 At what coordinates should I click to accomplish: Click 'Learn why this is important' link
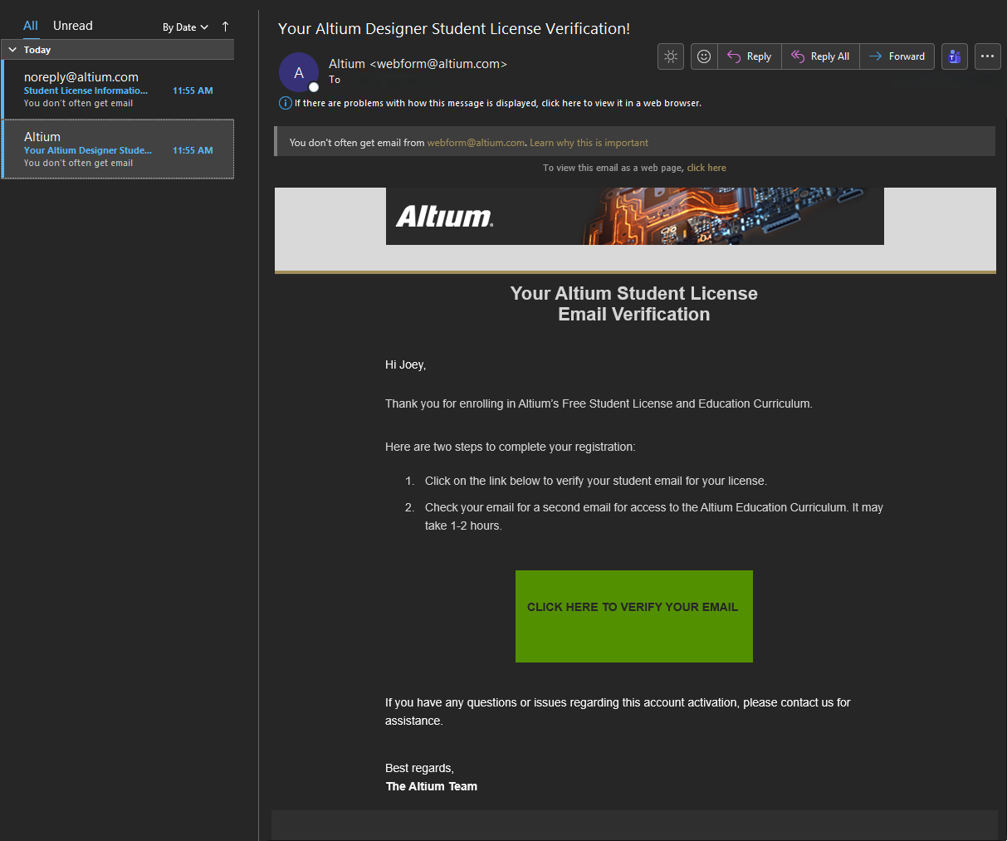click(x=589, y=143)
